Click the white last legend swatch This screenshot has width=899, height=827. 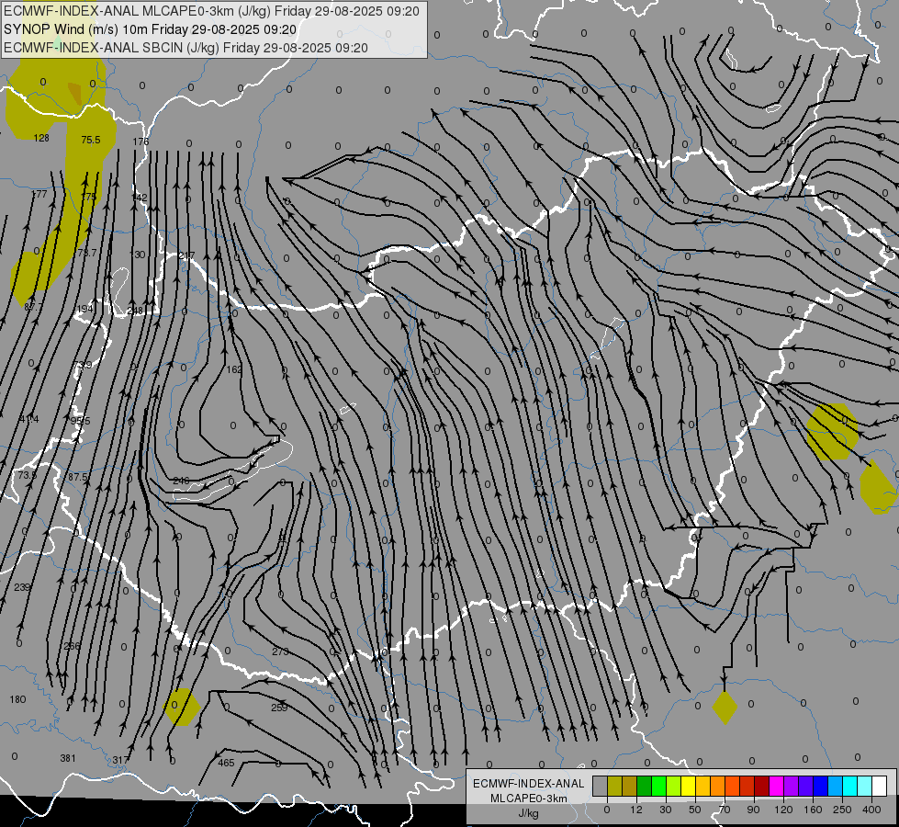(880, 786)
